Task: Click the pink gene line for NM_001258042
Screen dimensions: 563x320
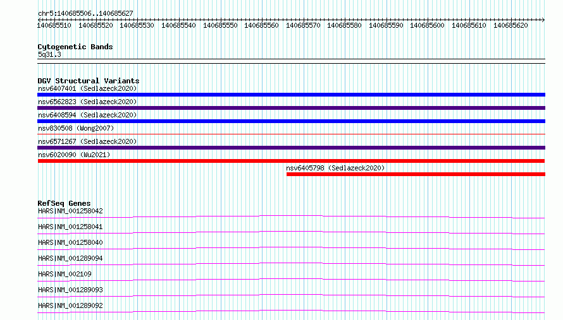Action: pos(291,216)
